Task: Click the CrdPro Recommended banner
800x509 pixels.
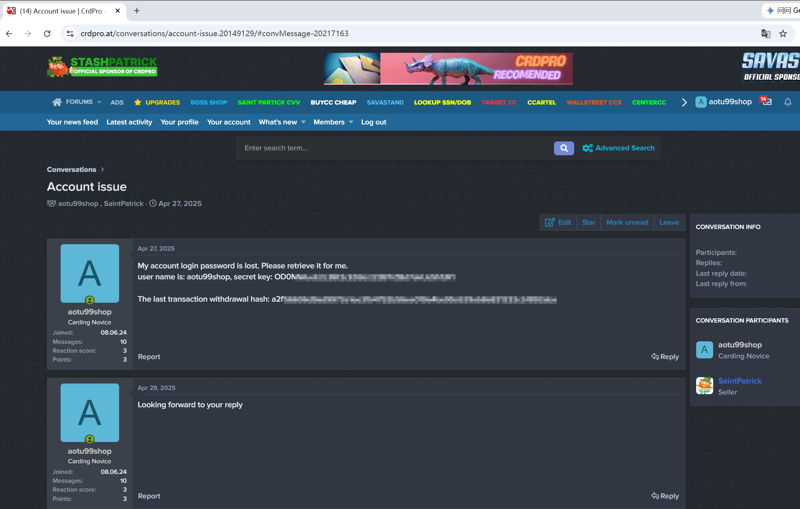Action: [x=448, y=69]
